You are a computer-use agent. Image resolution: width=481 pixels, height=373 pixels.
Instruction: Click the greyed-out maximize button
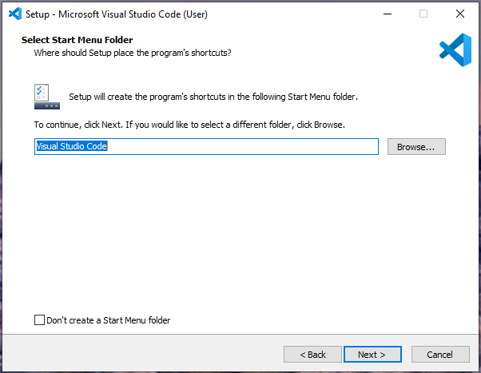(x=423, y=13)
